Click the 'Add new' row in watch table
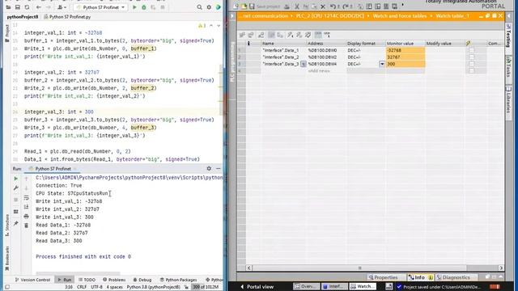Viewport: 518px width, 291px height. click(x=319, y=71)
